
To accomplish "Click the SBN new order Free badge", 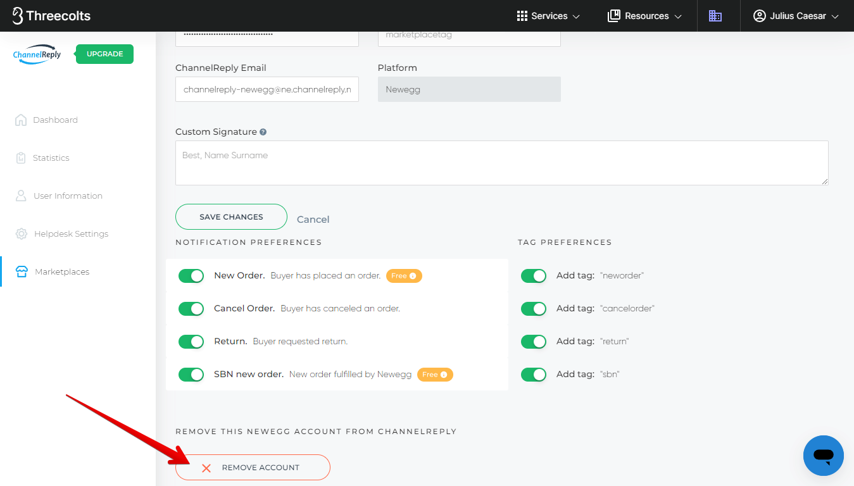I will (435, 375).
